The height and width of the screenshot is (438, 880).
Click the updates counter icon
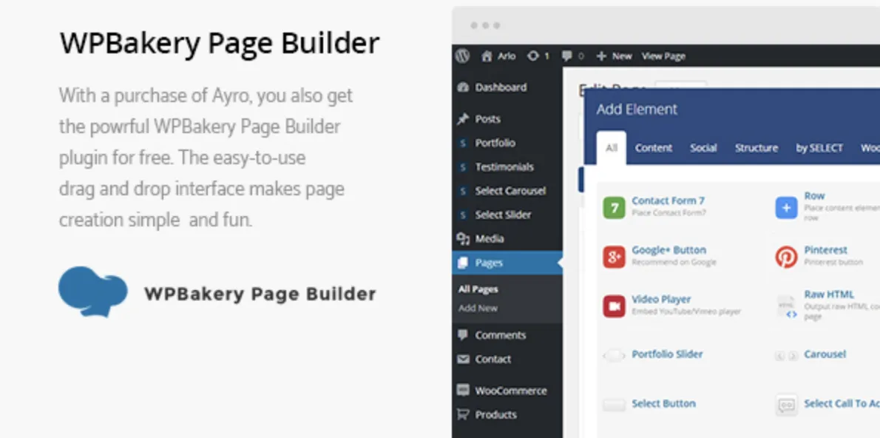click(x=532, y=55)
